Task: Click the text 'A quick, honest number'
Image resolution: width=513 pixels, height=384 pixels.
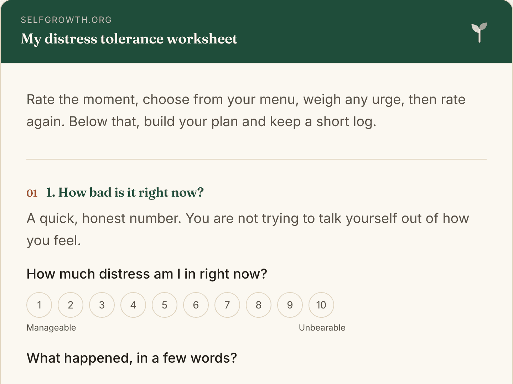Action: 104,218
